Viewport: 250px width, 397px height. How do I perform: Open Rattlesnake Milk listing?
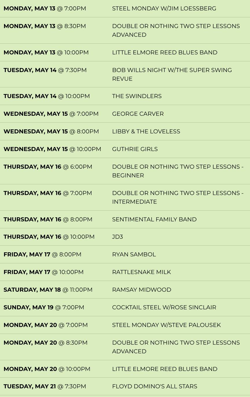click(141, 272)
